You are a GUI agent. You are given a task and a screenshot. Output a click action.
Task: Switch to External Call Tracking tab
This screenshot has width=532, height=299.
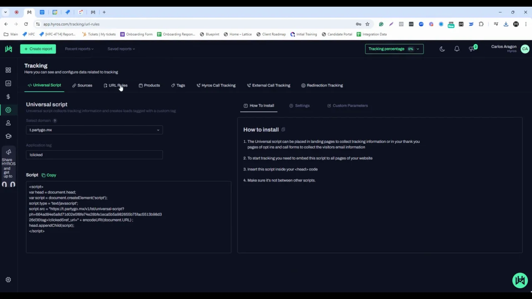coord(268,86)
